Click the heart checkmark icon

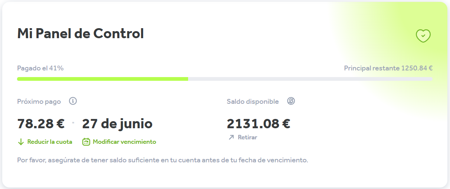click(x=423, y=36)
